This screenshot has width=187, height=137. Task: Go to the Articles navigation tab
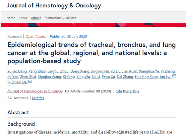(x=36, y=18)
